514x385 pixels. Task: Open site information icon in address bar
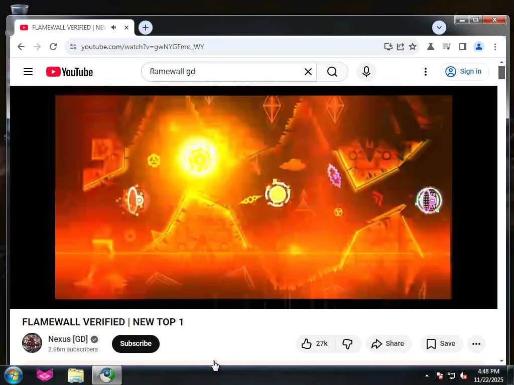(x=73, y=47)
